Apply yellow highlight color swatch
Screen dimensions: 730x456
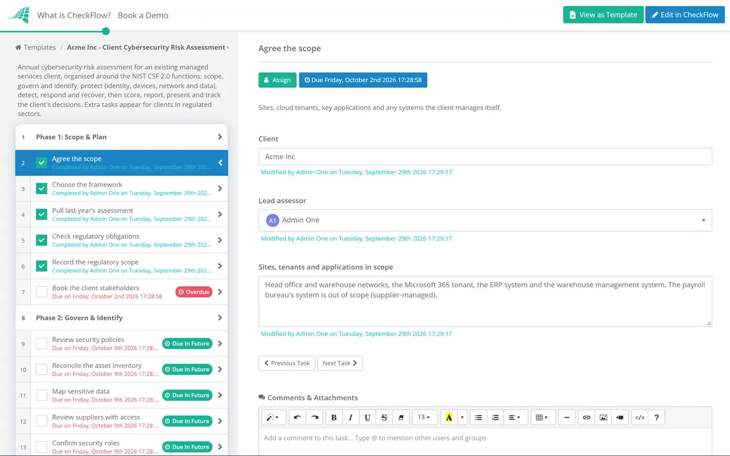pos(449,417)
